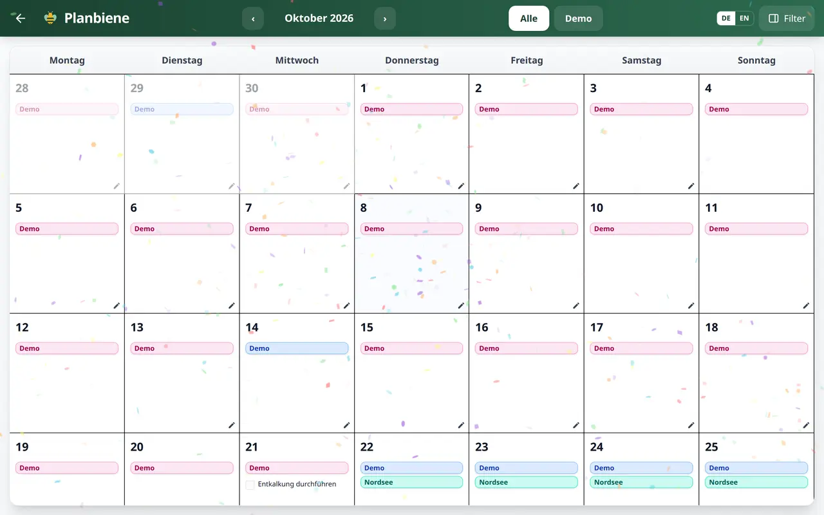Screen dimensions: 824x515
Task: Edit October 9 via its pencil icon
Action: (x=576, y=306)
